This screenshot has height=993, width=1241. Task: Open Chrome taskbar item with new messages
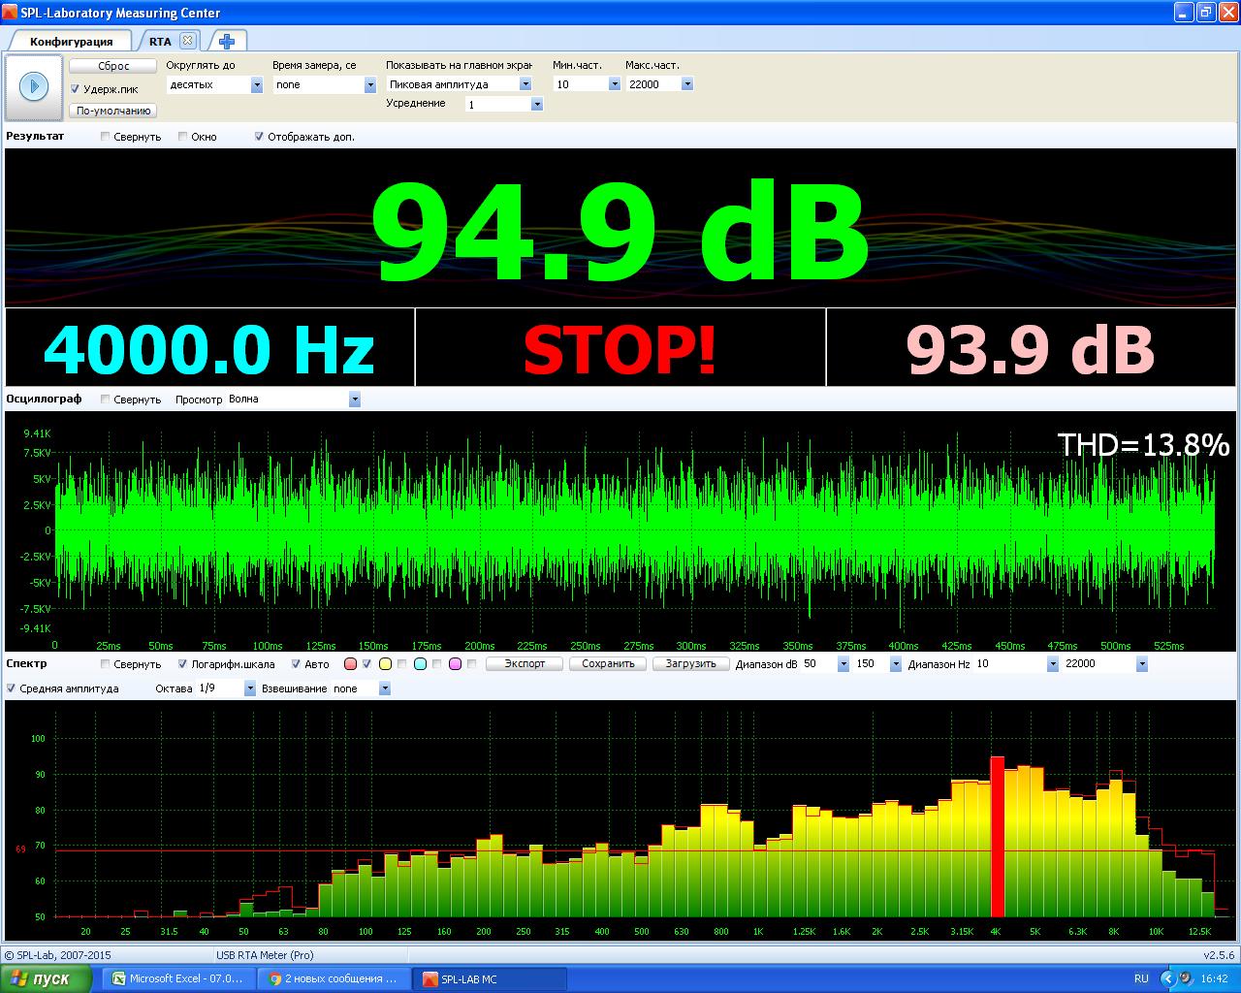[334, 978]
